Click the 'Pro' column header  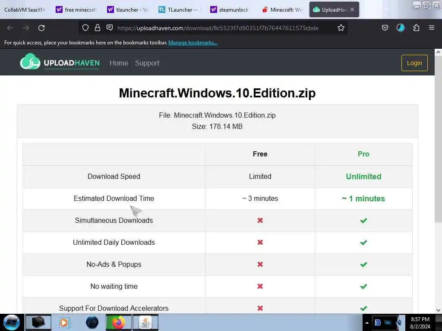363,154
